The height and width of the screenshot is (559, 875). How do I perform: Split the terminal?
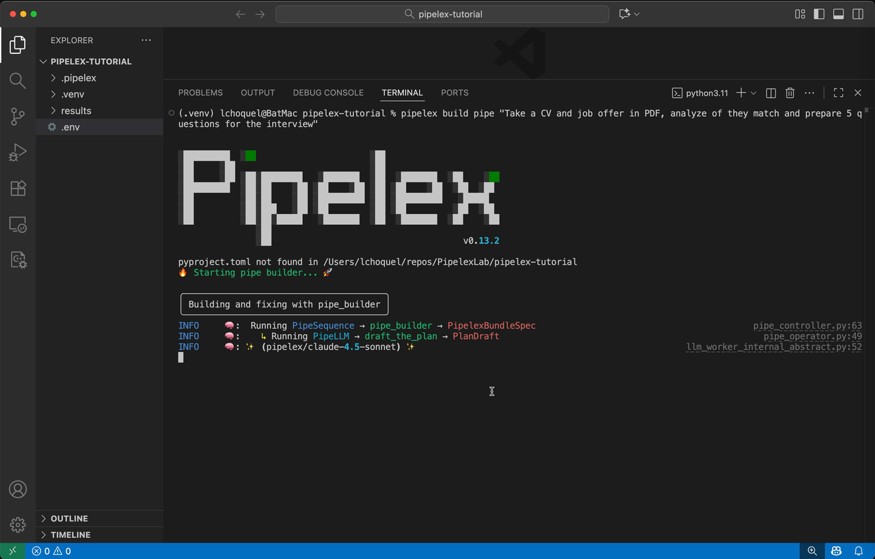click(x=770, y=92)
